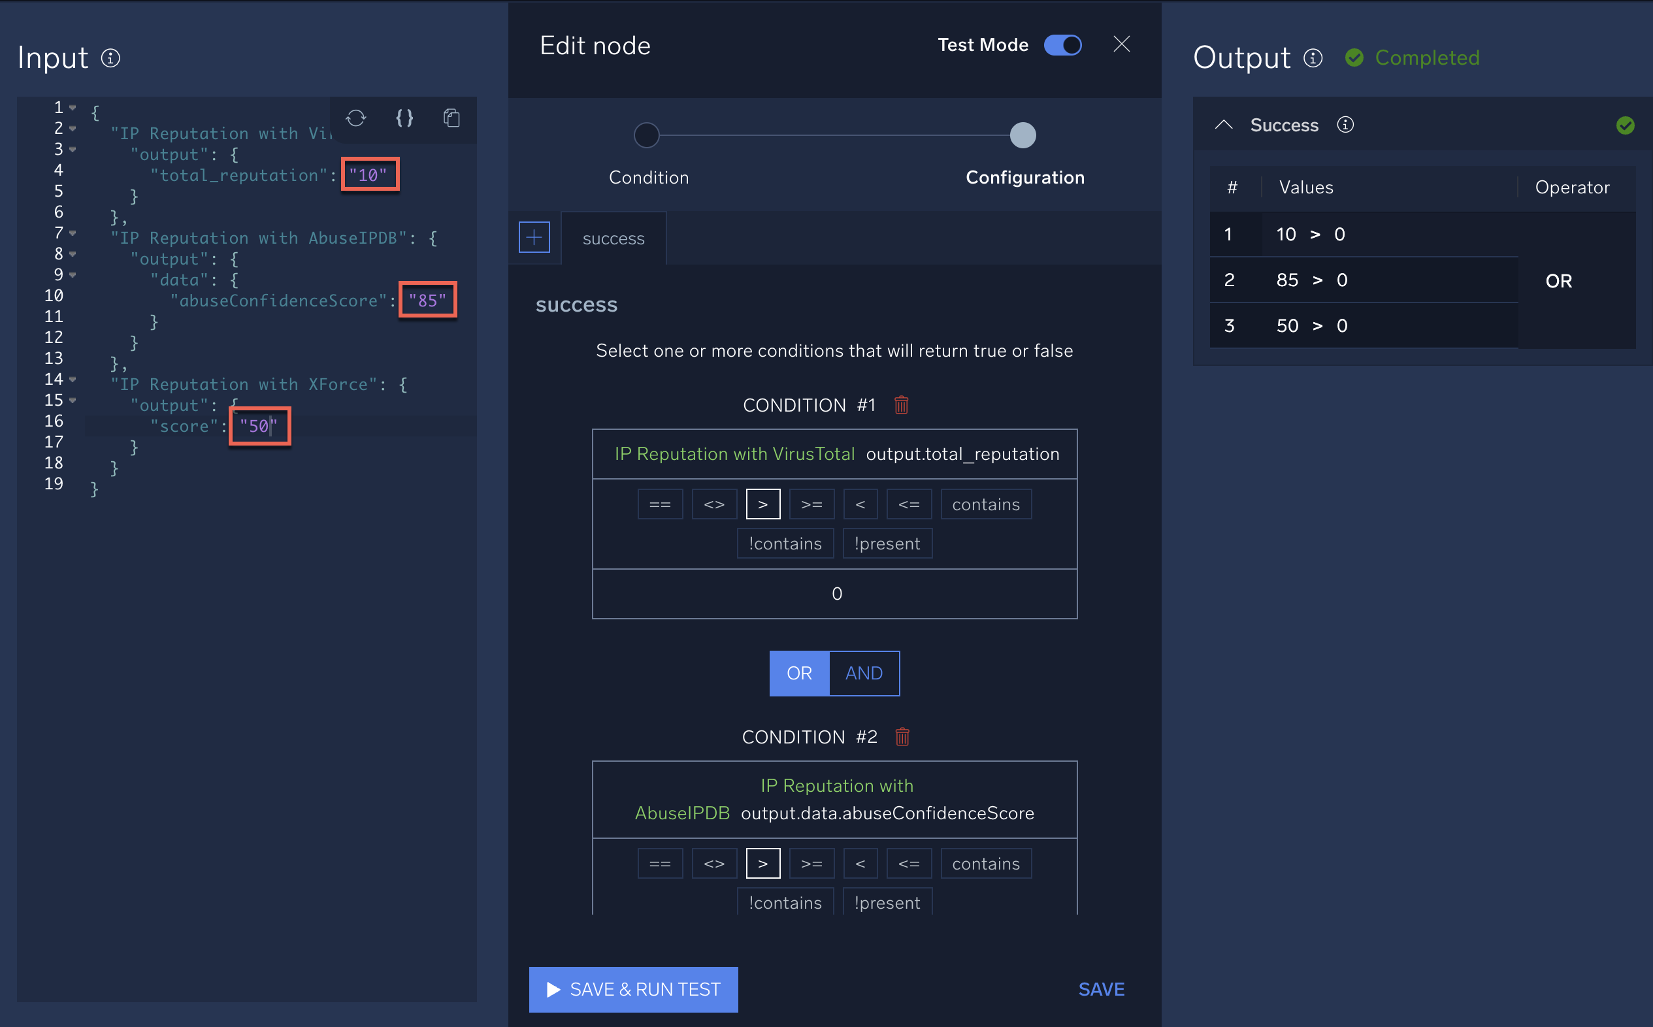Delete CONDITION #1 using its trash icon
This screenshot has width=1653, height=1027.
pyautogui.click(x=902, y=404)
